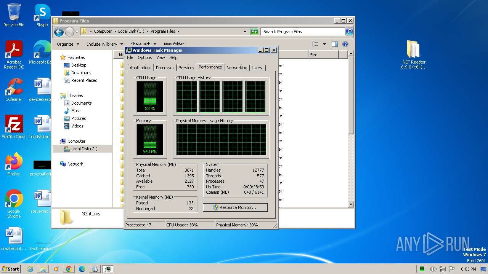Open Task Manager View menu
This screenshot has height=274, width=488.
[161, 57]
